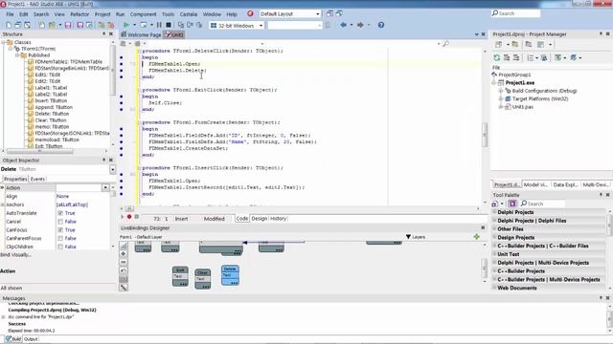Toggle the CanFocus property checkbox

[60, 230]
